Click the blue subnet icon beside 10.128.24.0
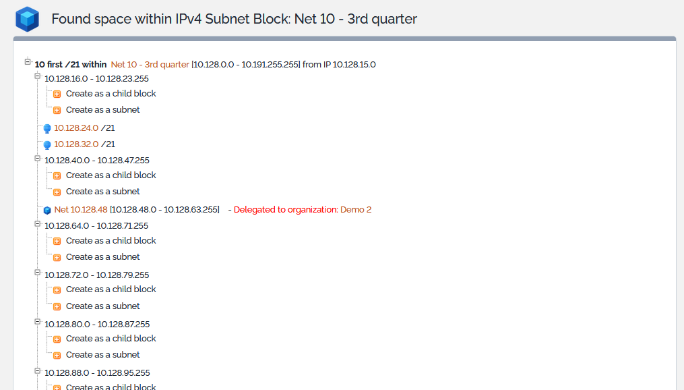This screenshot has height=390, width=684. 47,128
